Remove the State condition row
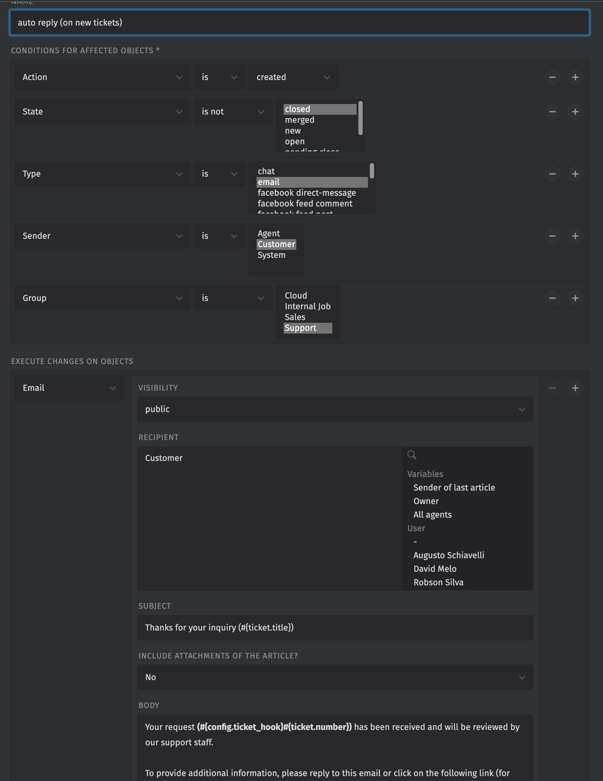Screen dimensions: 603x781 click(552, 112)
